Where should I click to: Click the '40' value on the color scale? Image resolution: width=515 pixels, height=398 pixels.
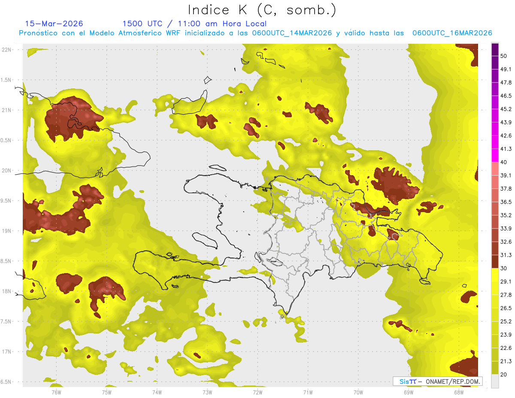coord(504,162)
